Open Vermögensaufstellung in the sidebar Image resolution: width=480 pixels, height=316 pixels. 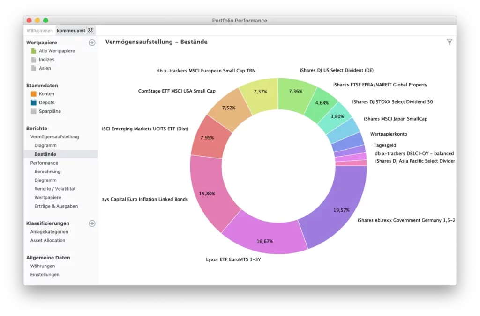pyautogui.click(x=54, y=137)
